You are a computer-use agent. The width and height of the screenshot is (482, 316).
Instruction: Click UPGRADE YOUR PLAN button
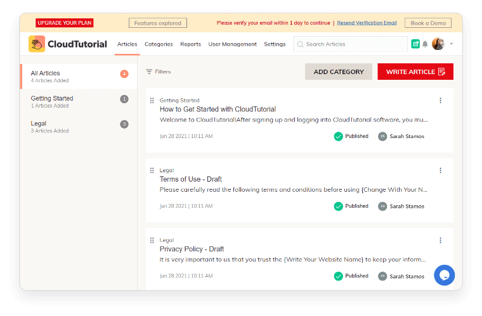65,23
